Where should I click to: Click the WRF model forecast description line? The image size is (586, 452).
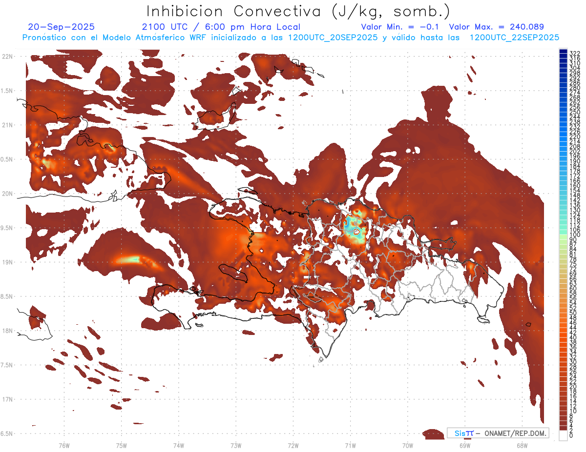tap(291, 37)
